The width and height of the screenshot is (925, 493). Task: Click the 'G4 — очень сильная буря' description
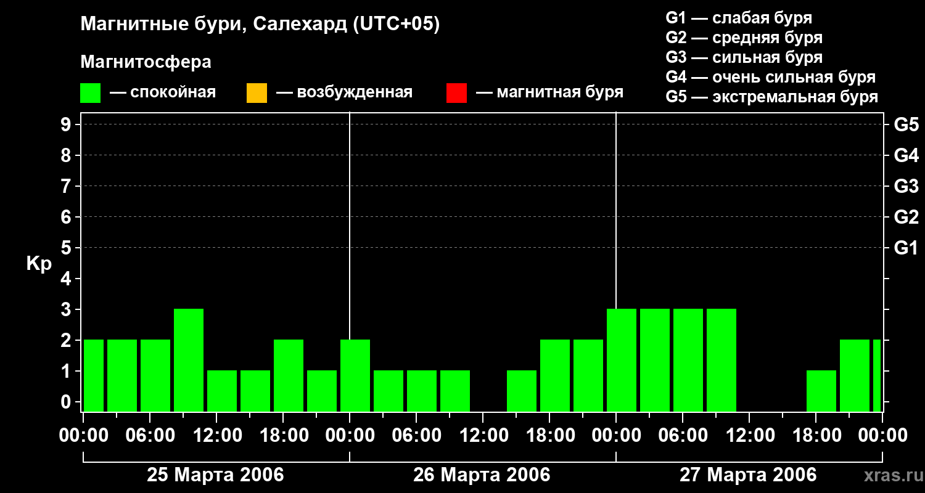(771, 77)
